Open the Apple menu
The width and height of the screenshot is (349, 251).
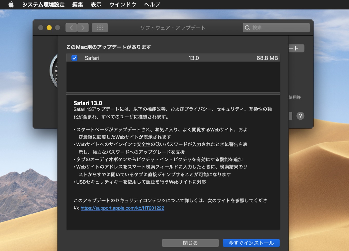coord(11,4)
